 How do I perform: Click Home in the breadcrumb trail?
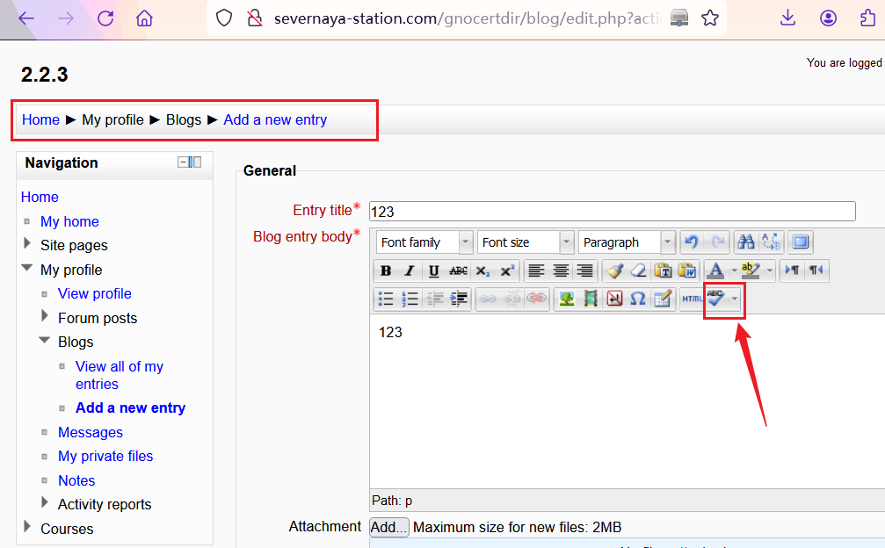pyautogui.click(x=40, y=119)
